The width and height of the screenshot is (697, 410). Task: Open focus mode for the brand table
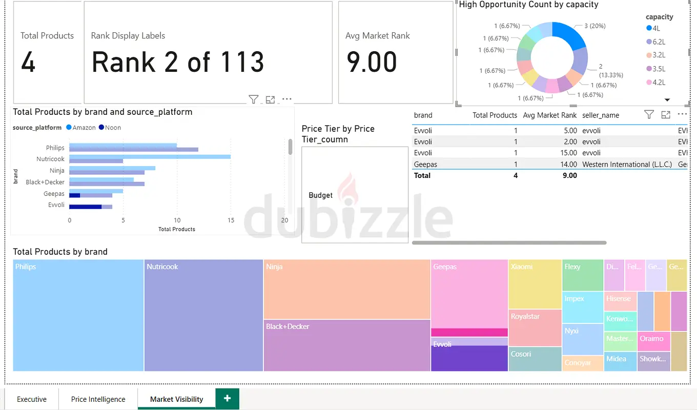666,115
